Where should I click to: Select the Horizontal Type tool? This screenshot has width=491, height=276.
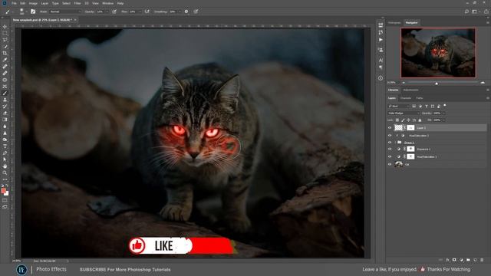pyautogui.click(x=5, y=146)
